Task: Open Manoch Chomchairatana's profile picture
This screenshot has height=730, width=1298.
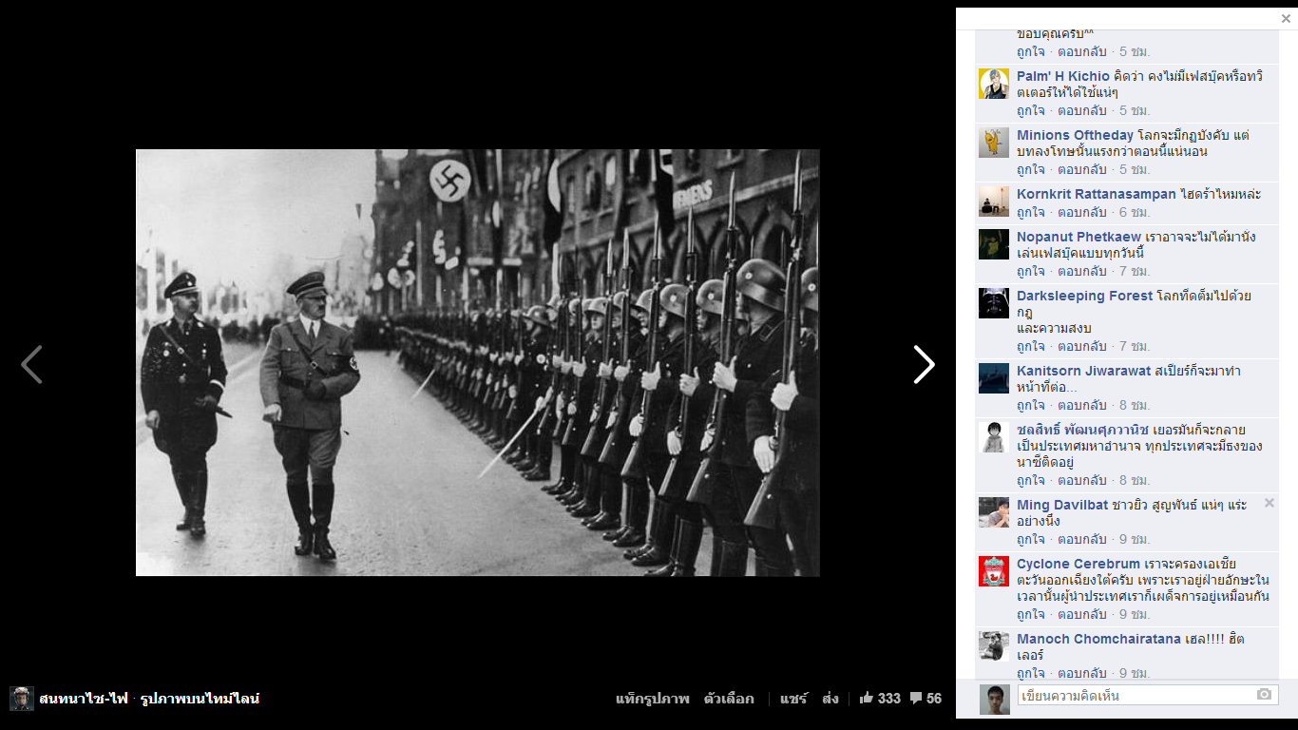Action: coord(994,646)
